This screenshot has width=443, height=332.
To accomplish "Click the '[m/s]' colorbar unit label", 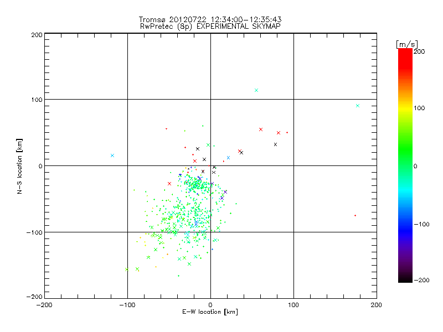I will [x=407, y=44].
